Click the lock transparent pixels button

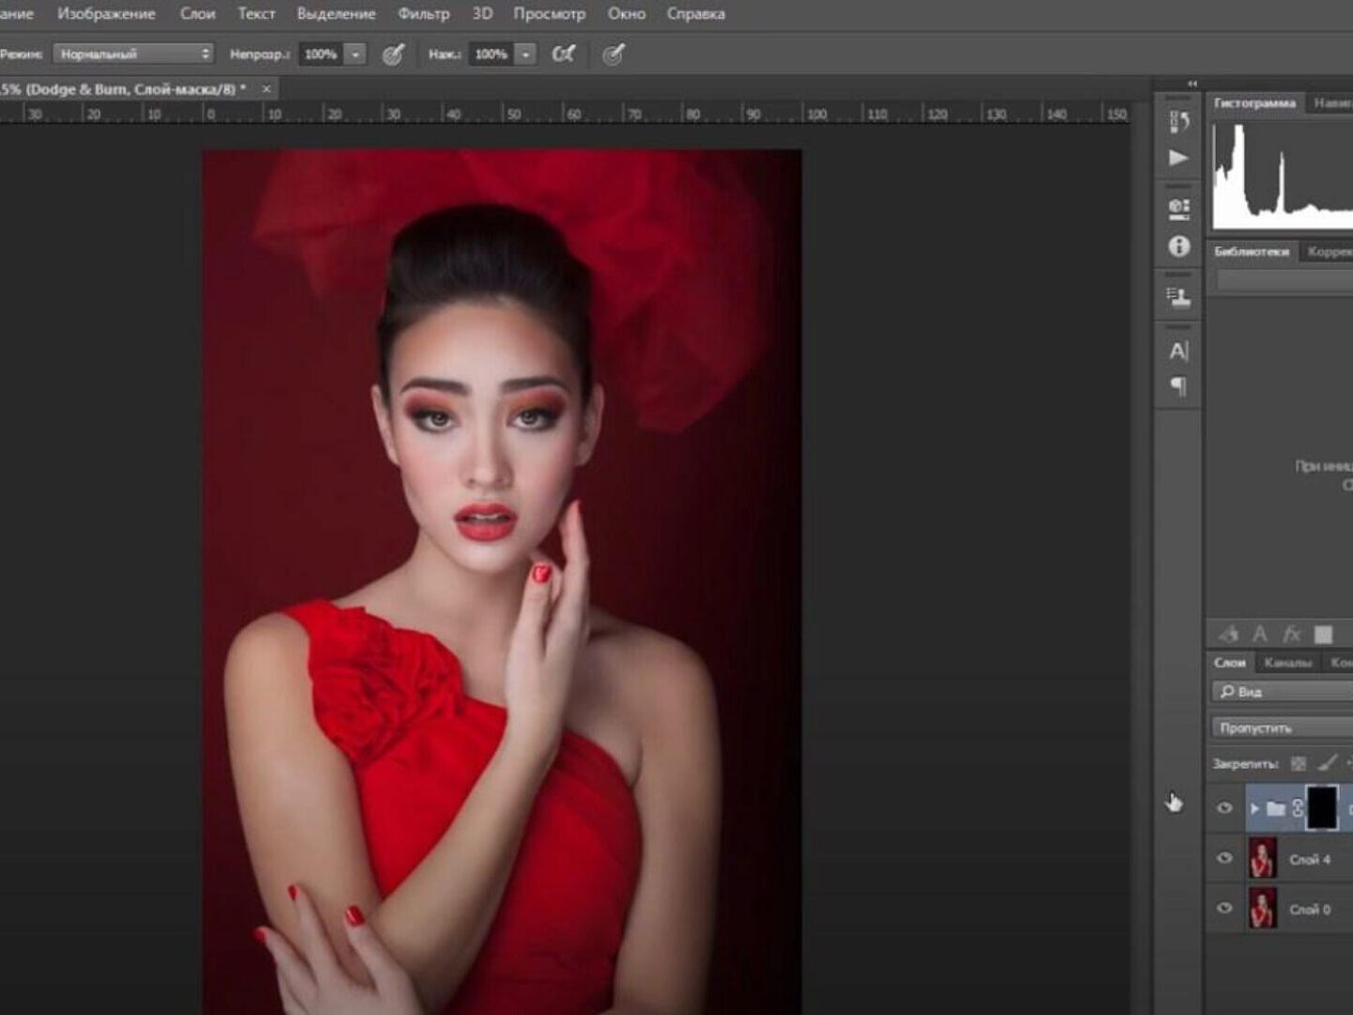pyautogui.click(x=1299, y=764)
